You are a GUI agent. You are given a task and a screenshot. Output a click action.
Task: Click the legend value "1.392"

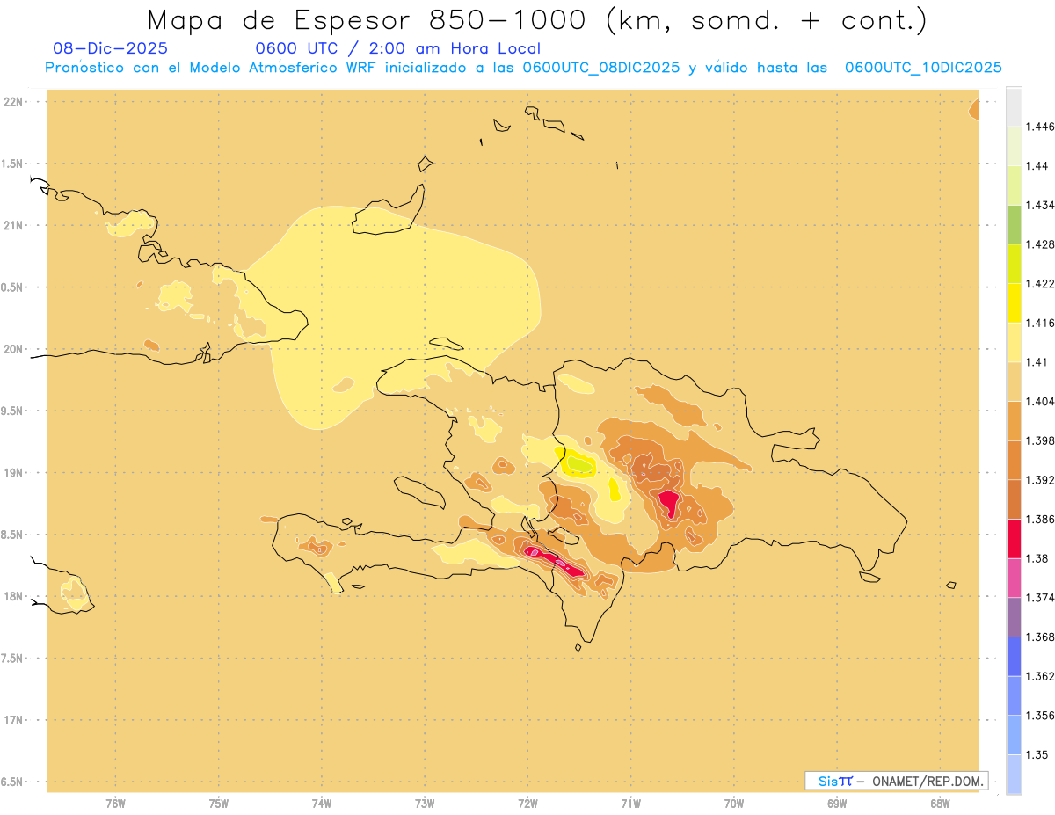[x=1041, y=480]
